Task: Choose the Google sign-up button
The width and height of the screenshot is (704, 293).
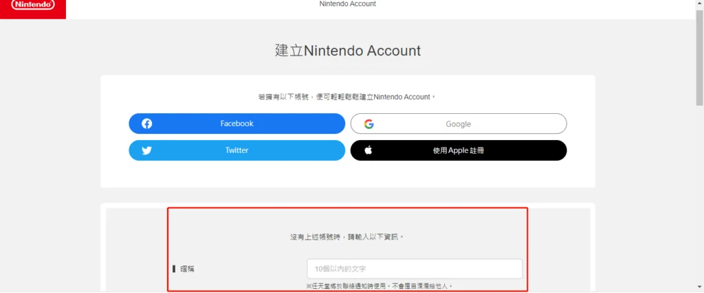Action: tap(459, 124)
